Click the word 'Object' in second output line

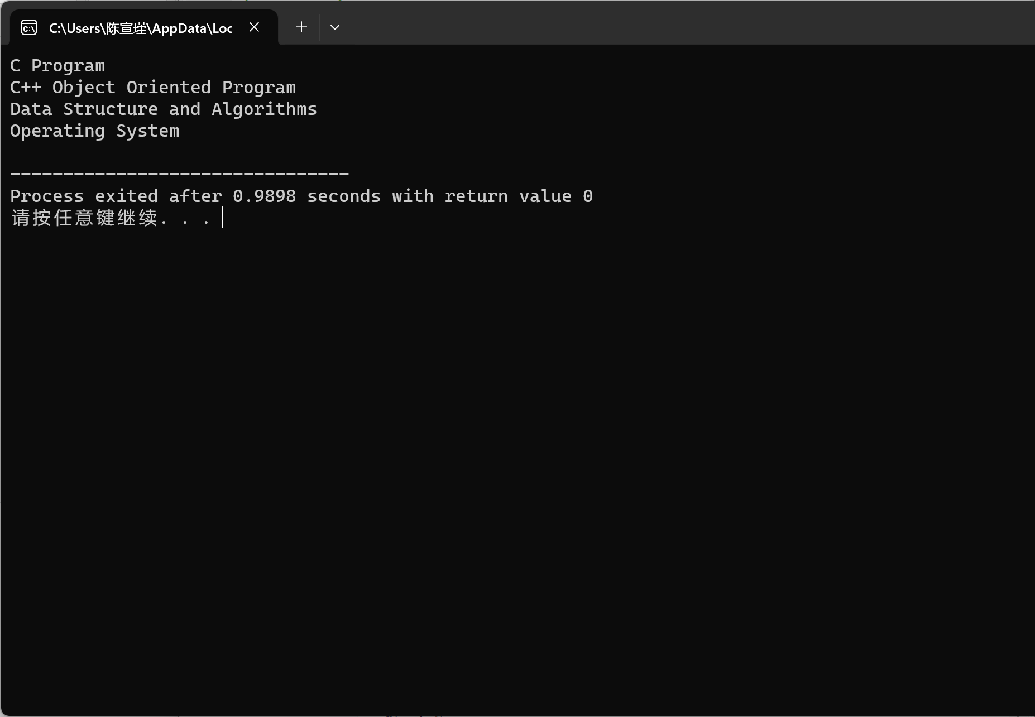pos(84,88)
